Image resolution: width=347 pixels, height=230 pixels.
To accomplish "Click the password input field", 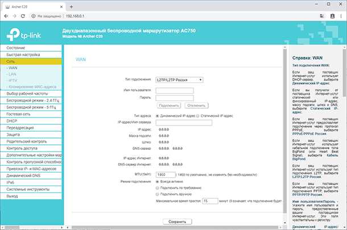I will click(x=175, y=98).
